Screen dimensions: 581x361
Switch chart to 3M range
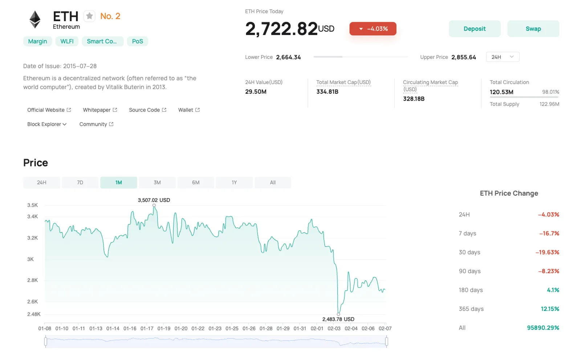tap(157, 182)
